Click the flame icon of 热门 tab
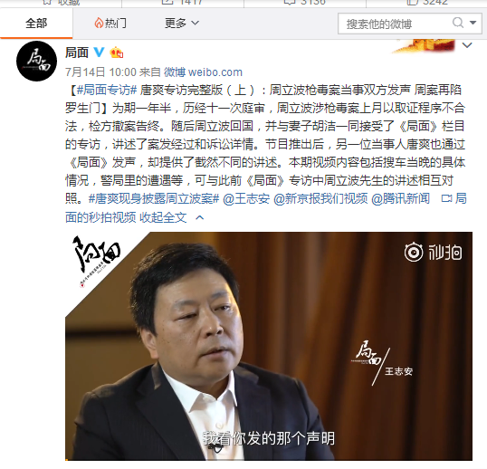This screenshot has height=469, width=487. tap(99, 23)
